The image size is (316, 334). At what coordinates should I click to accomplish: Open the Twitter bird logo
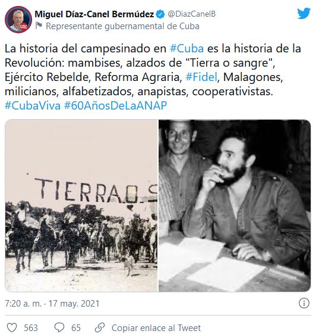pos(304,13)
